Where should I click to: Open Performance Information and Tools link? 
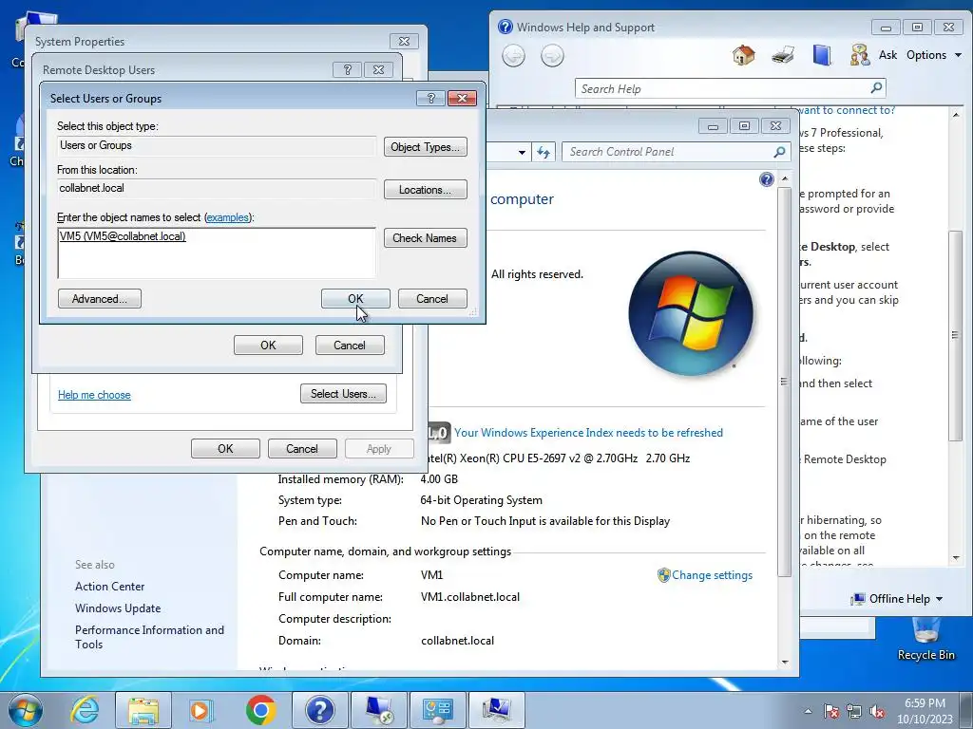pos(149,637)
